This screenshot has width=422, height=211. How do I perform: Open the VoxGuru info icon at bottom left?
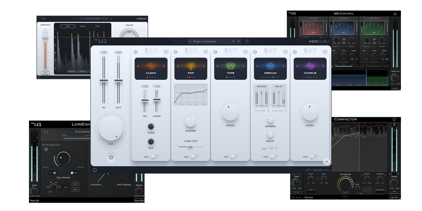[95, 170]
